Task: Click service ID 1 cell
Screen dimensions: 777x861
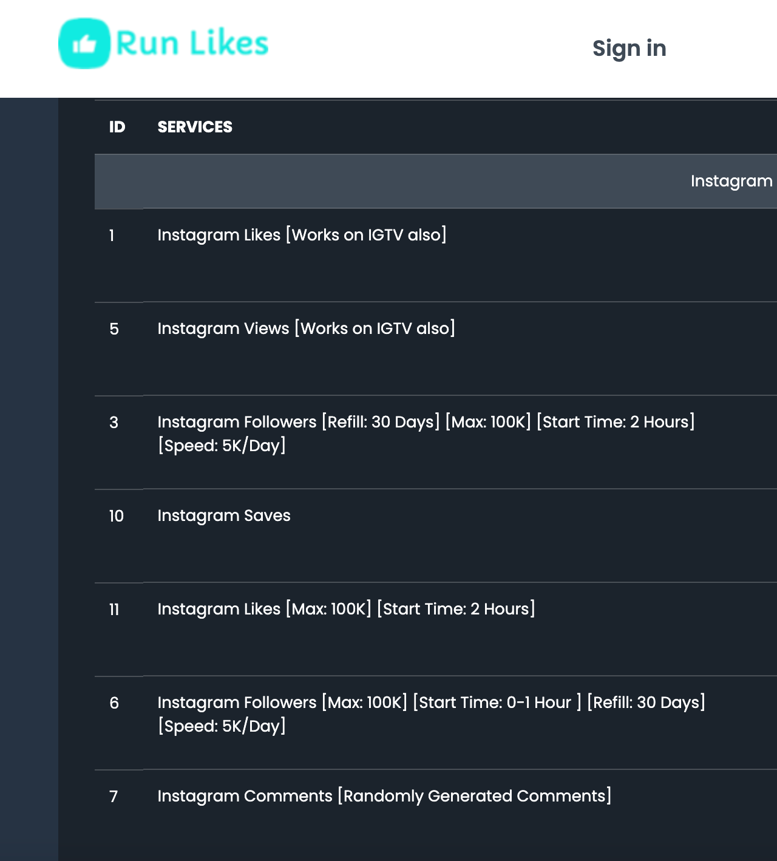Action: point(112,236)
